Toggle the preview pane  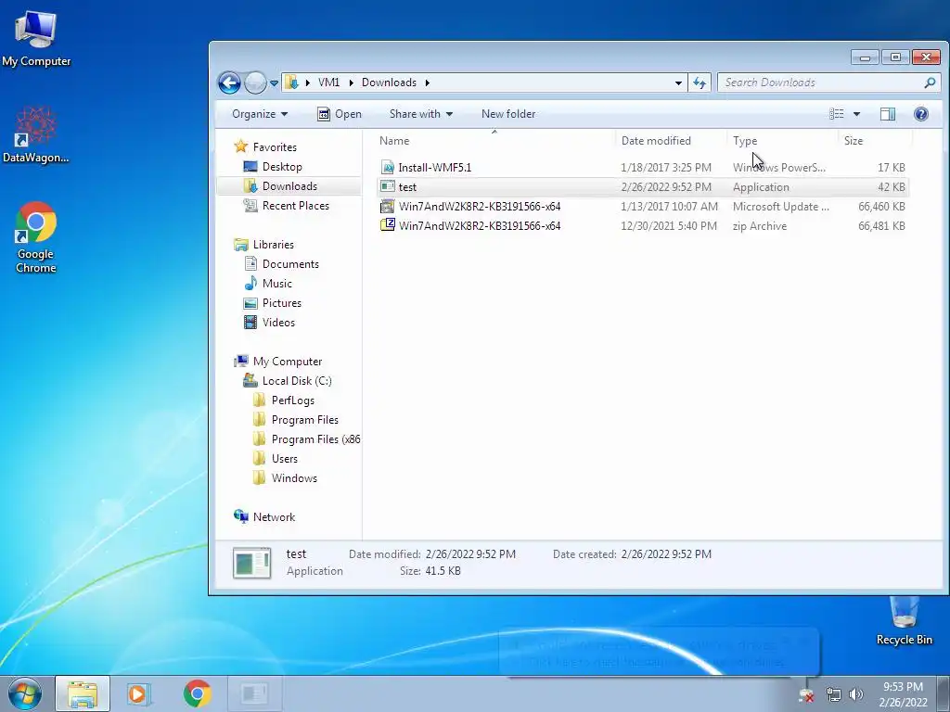tap(888, 114)
